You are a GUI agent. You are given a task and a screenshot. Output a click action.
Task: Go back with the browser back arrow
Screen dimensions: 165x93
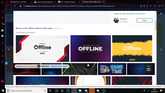[x=7, y=6]
